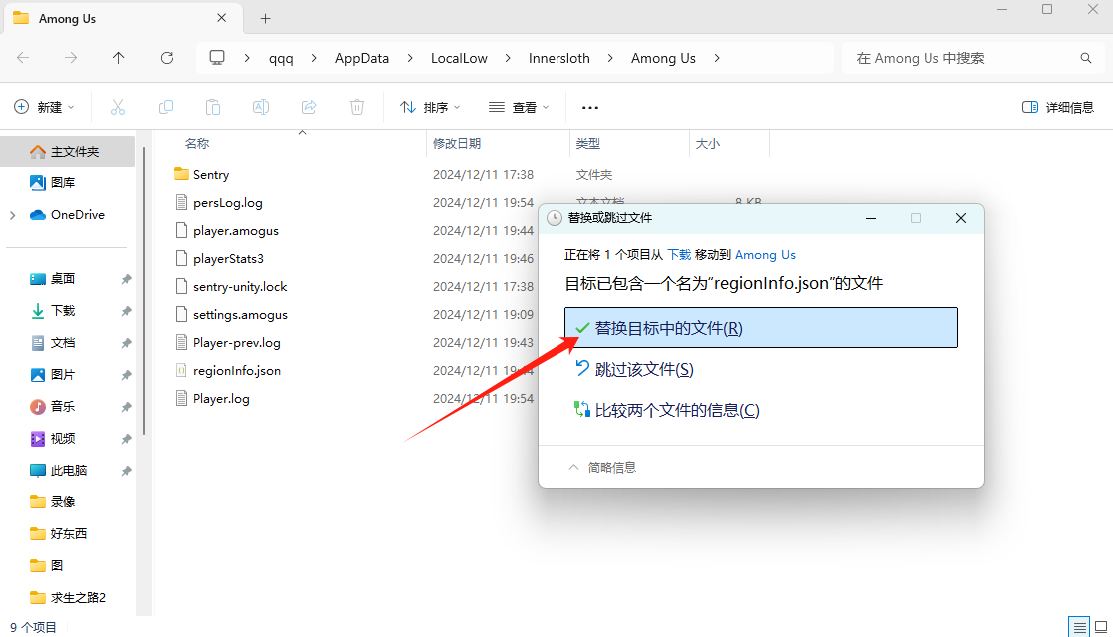Open This PC (此电脑) in sidebar
The width and height of the screenshot is (1113, 637).
click(68, 471)
